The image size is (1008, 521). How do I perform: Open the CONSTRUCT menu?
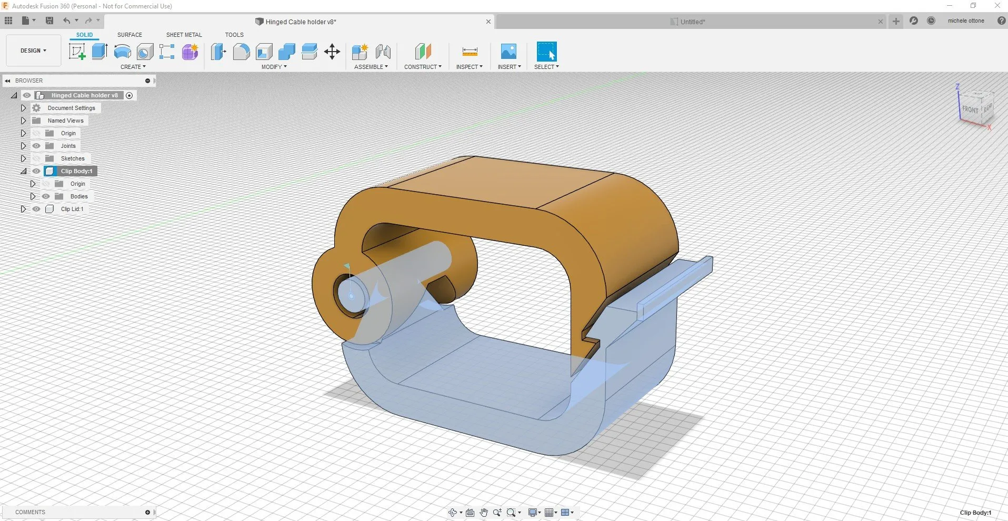[423, 67]
